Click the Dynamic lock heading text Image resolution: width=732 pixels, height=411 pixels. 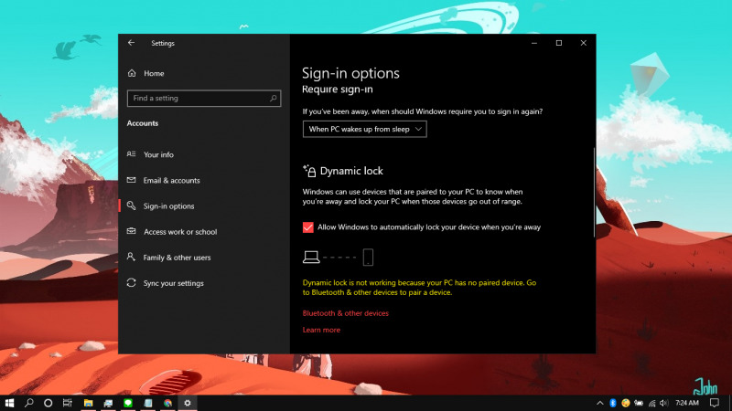point(351,171)
